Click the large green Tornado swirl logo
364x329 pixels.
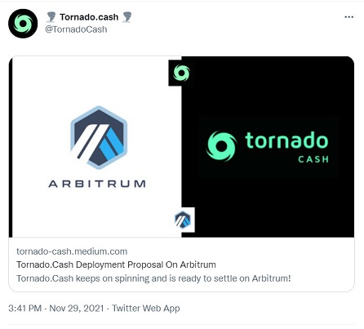pyautogui.click(x=221, y=146)
